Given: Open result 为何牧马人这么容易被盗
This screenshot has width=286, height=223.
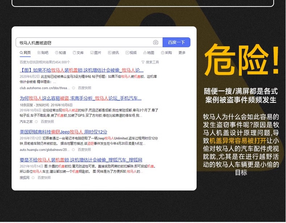Looking at the screenshot, I should pos(81,98).
